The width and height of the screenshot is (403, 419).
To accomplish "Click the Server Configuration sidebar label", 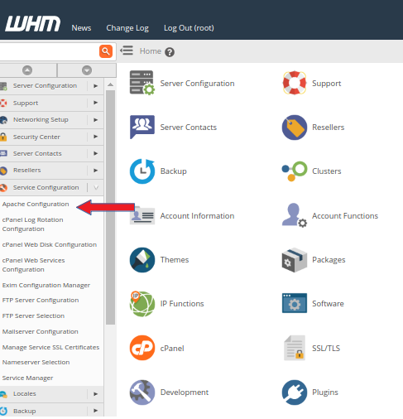I will pyautogui.click(x=45, y=86).
